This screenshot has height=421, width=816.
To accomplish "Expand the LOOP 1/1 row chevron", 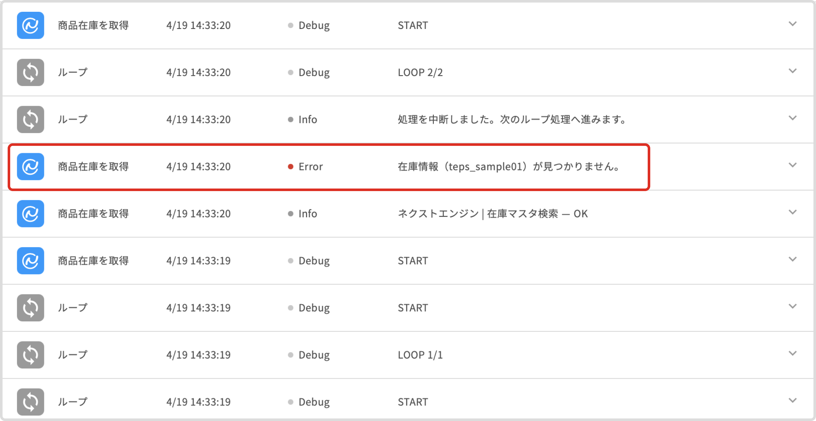I will coord(792,353).
